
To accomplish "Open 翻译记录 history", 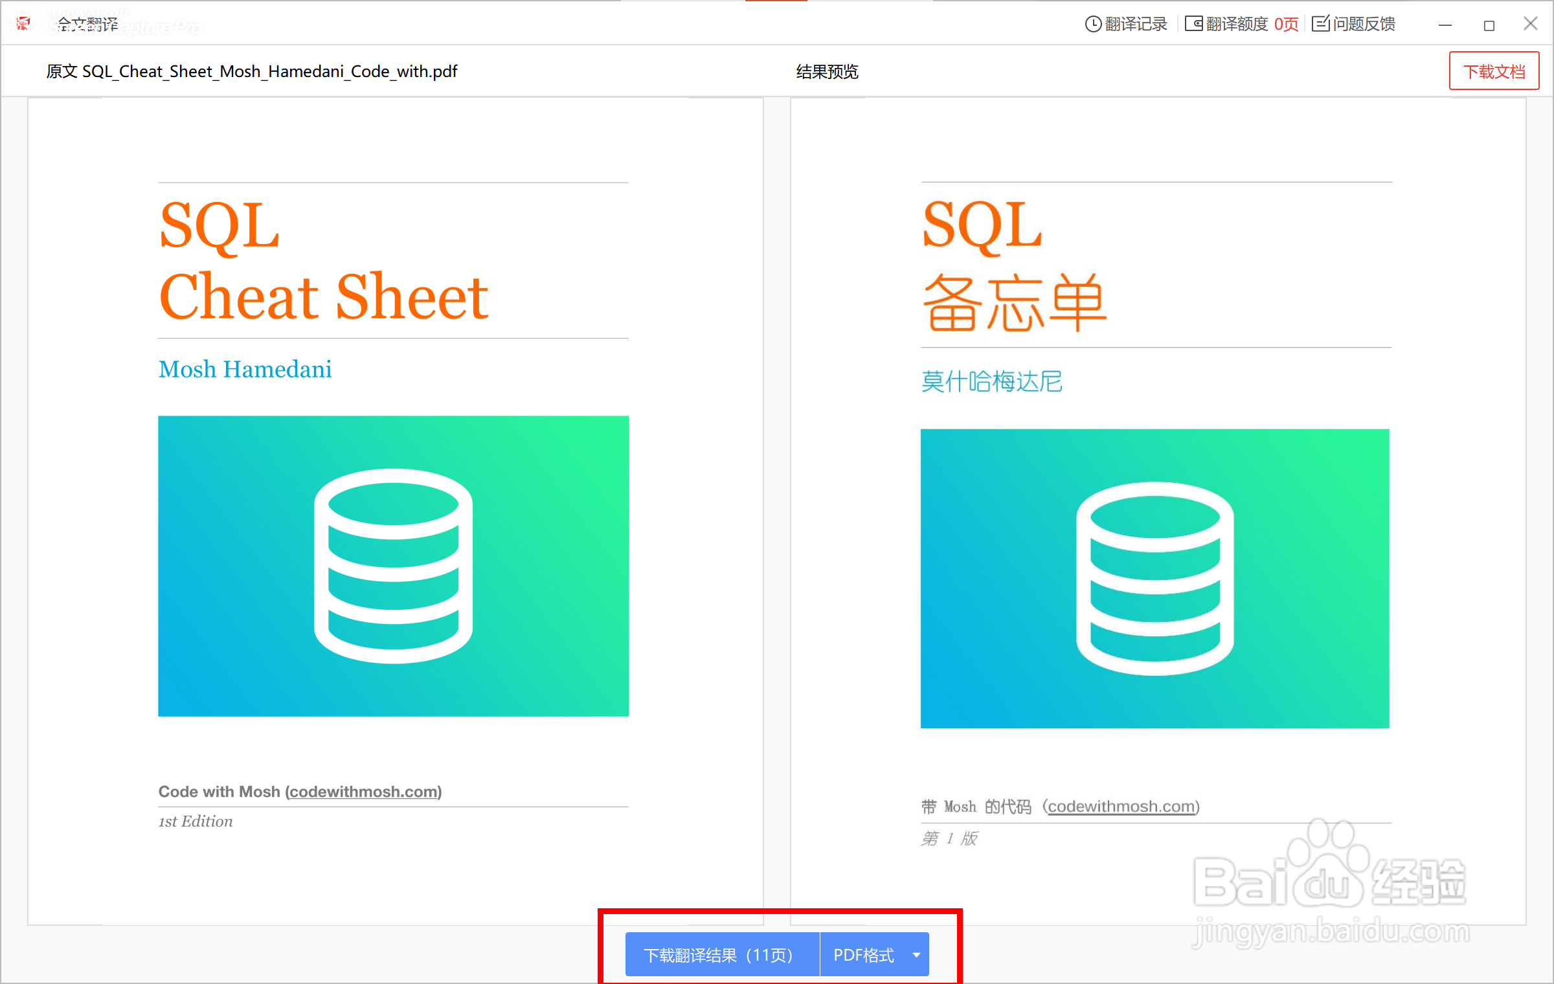I will pos(1136,24).
